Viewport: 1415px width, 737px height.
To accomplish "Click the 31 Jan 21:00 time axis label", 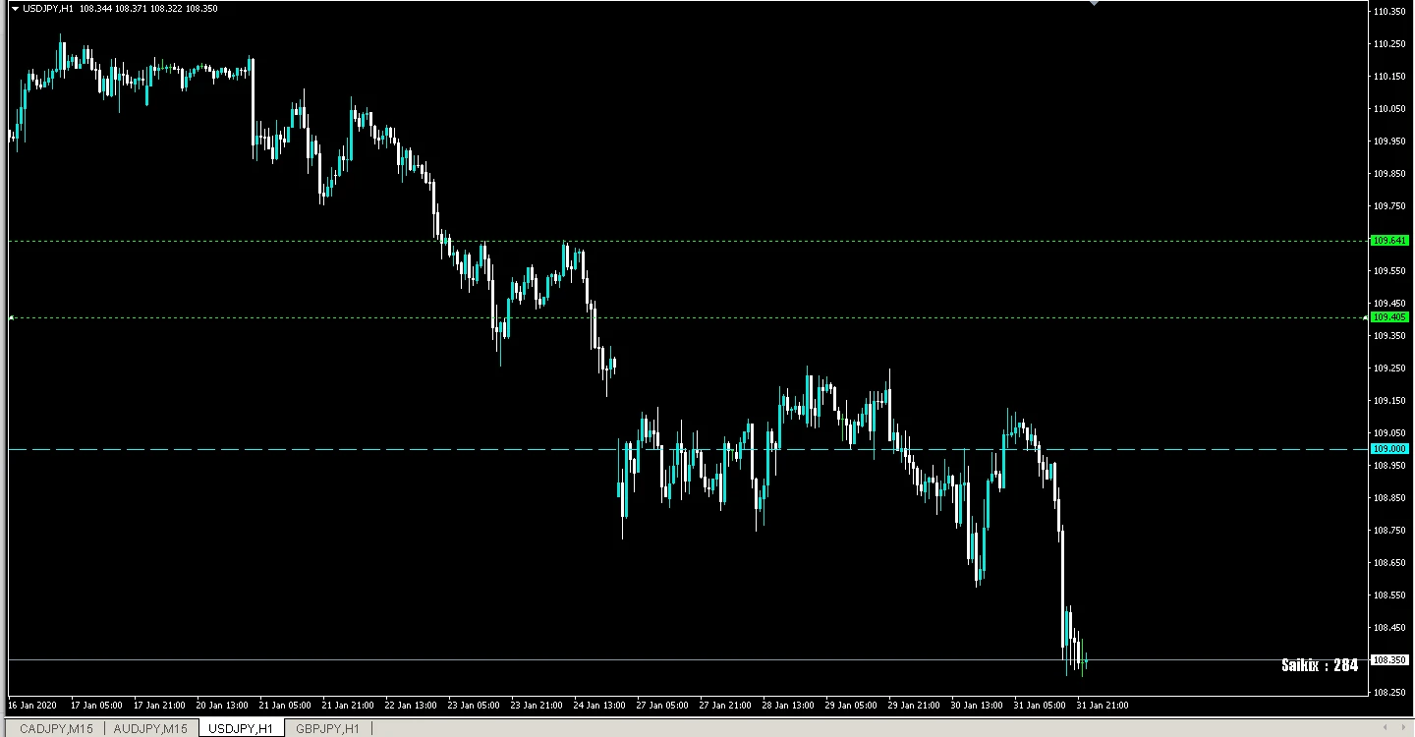I will coord(1103,705).
